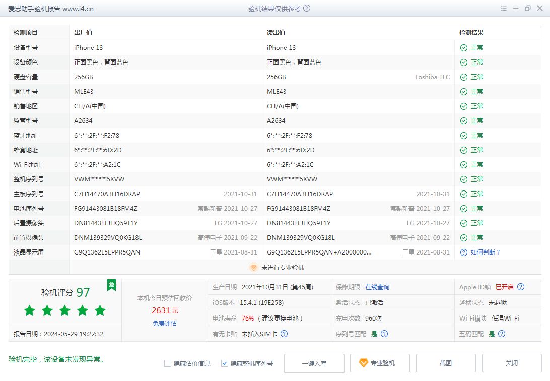Select factory value DNM139329VQ0KG18L
550x381 pixels.
(x=108, y=238)
